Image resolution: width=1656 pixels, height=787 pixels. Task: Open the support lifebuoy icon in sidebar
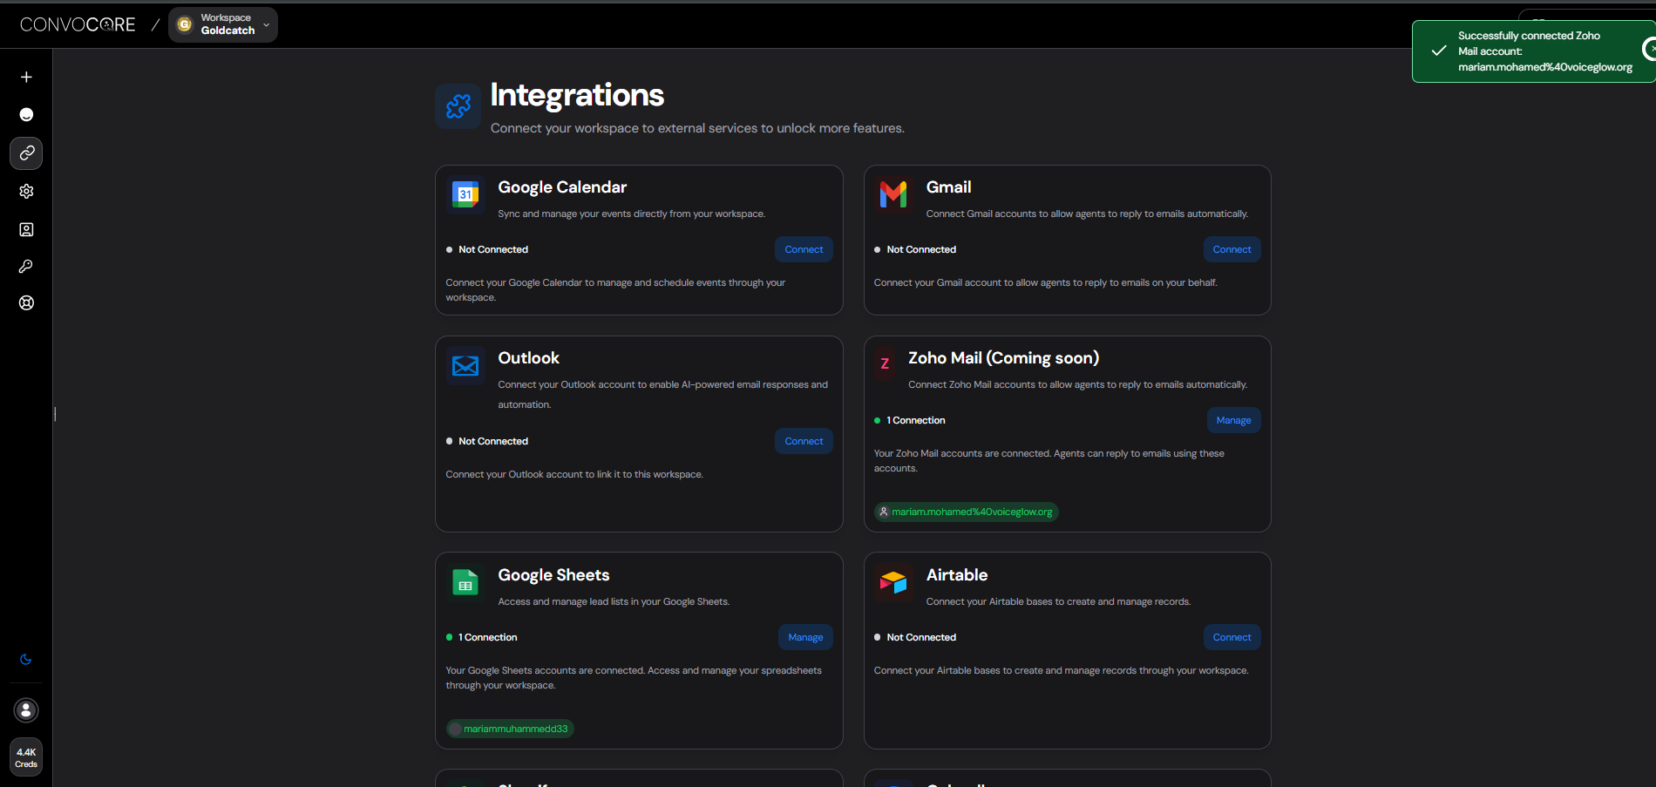(x=26, y=303)
